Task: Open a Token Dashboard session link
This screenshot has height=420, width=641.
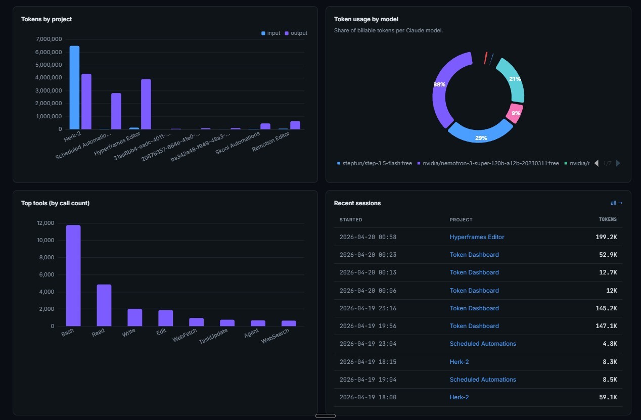Action: point(474,254)
